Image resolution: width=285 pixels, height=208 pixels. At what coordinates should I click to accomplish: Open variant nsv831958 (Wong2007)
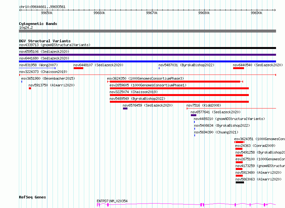(38, 65)
